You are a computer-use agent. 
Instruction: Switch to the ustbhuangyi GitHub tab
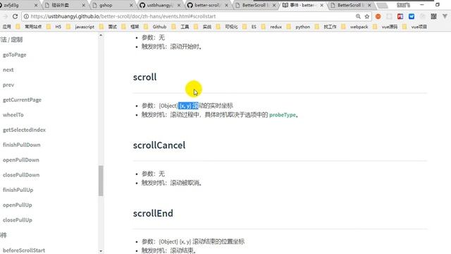click(160, 5)
